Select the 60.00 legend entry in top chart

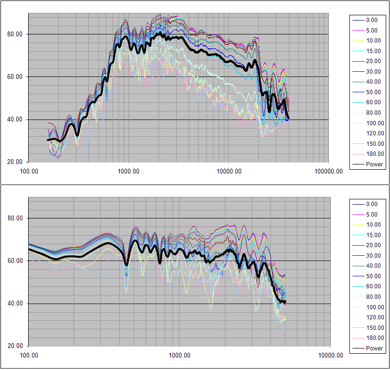click(367, 102)
